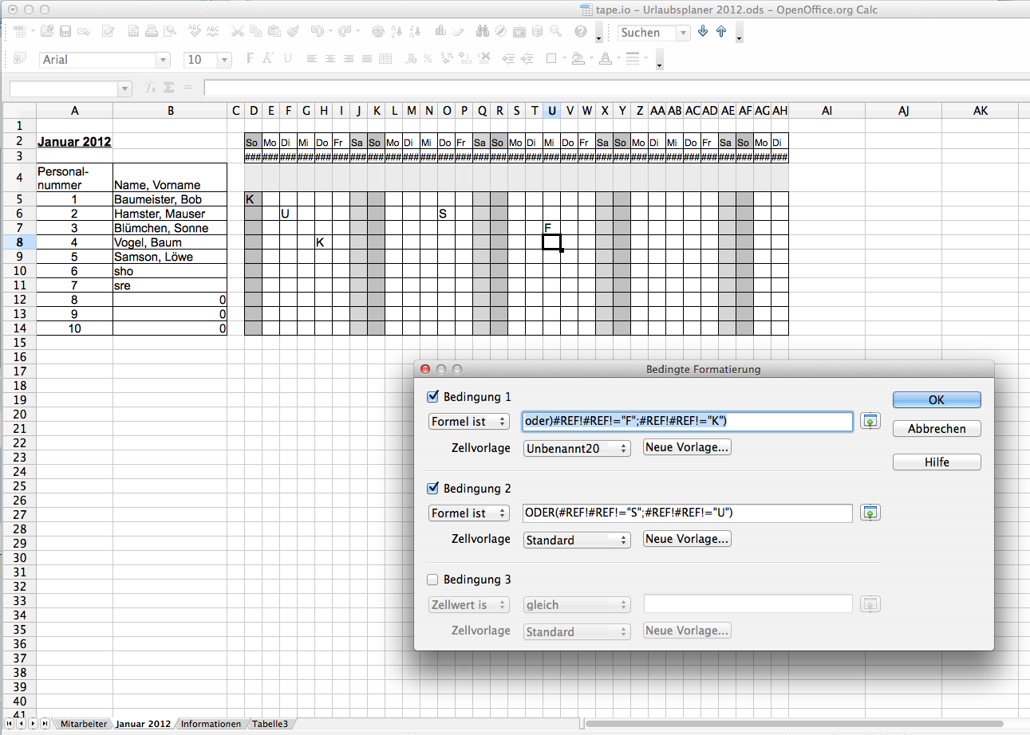This screenshot has width=1030, height=735.
Task: Open the Font Name Arial dropdown
Action: point(163,60)
